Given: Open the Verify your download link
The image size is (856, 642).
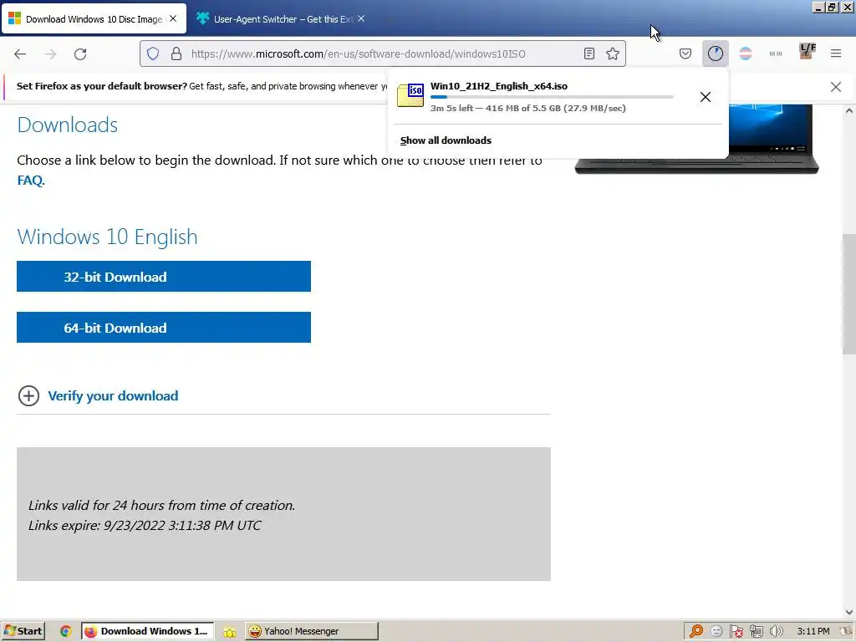Looking at the screenshot, I should [x=113, y=395].
